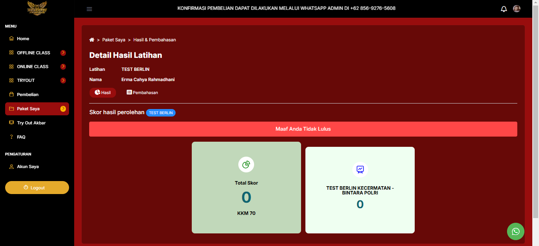The height and width of the screenshot is (246, 539).
Task: Click the Pembelian box icon
Action: tap(11, 94)
